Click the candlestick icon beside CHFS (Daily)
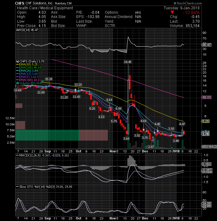The width and height of the screenshot is (217, 221). [x=17, y=61]
